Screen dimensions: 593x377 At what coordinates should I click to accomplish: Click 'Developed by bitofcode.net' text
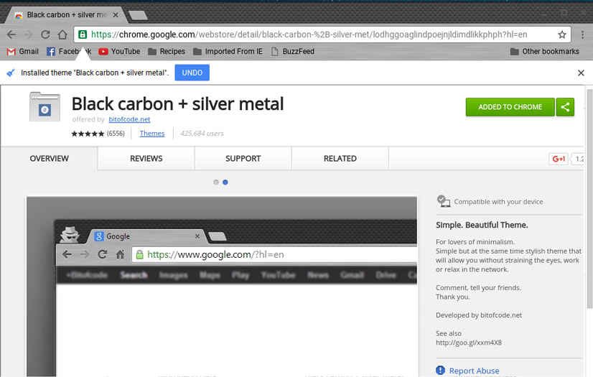click(x=479, y=315)
